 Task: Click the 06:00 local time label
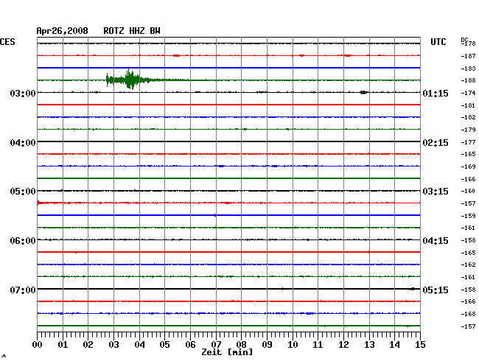coord(23,241)
